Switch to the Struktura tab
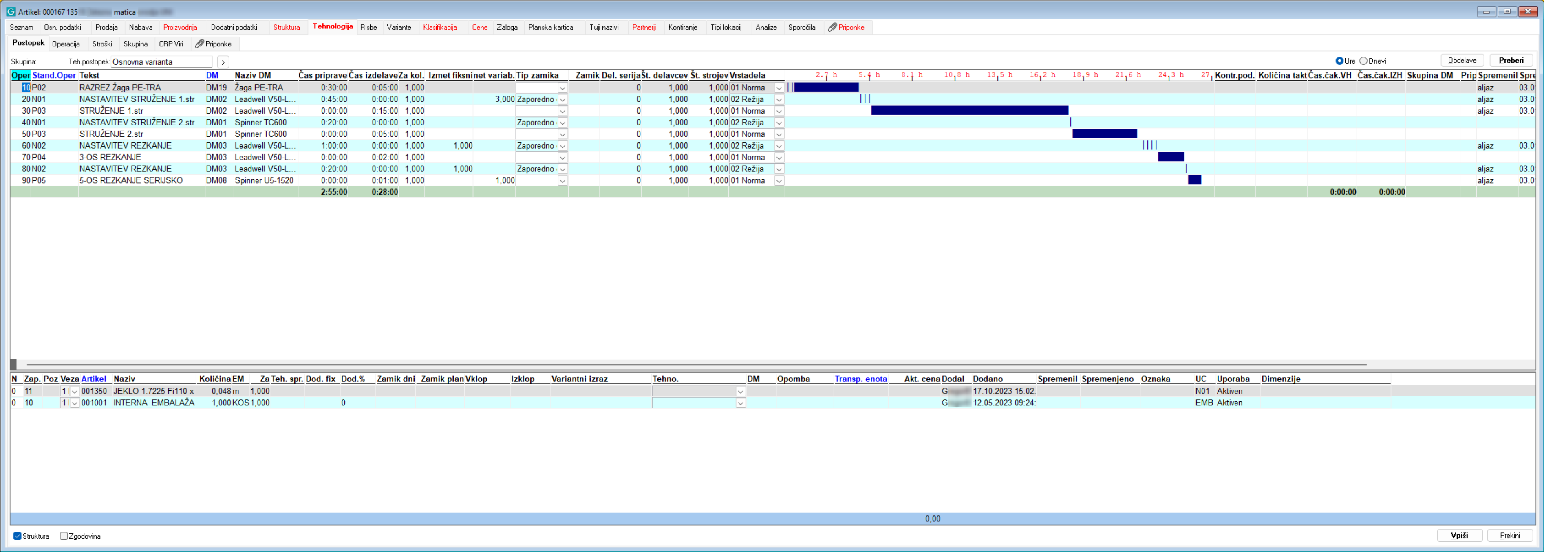 pos(286,28)
